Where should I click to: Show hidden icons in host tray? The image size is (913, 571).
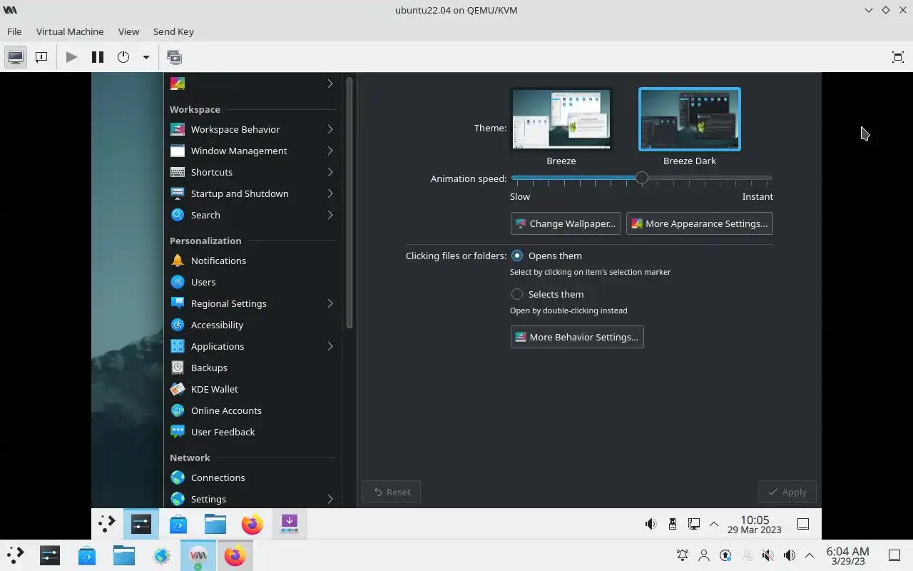pyautogui.click(x=810, y=555)
